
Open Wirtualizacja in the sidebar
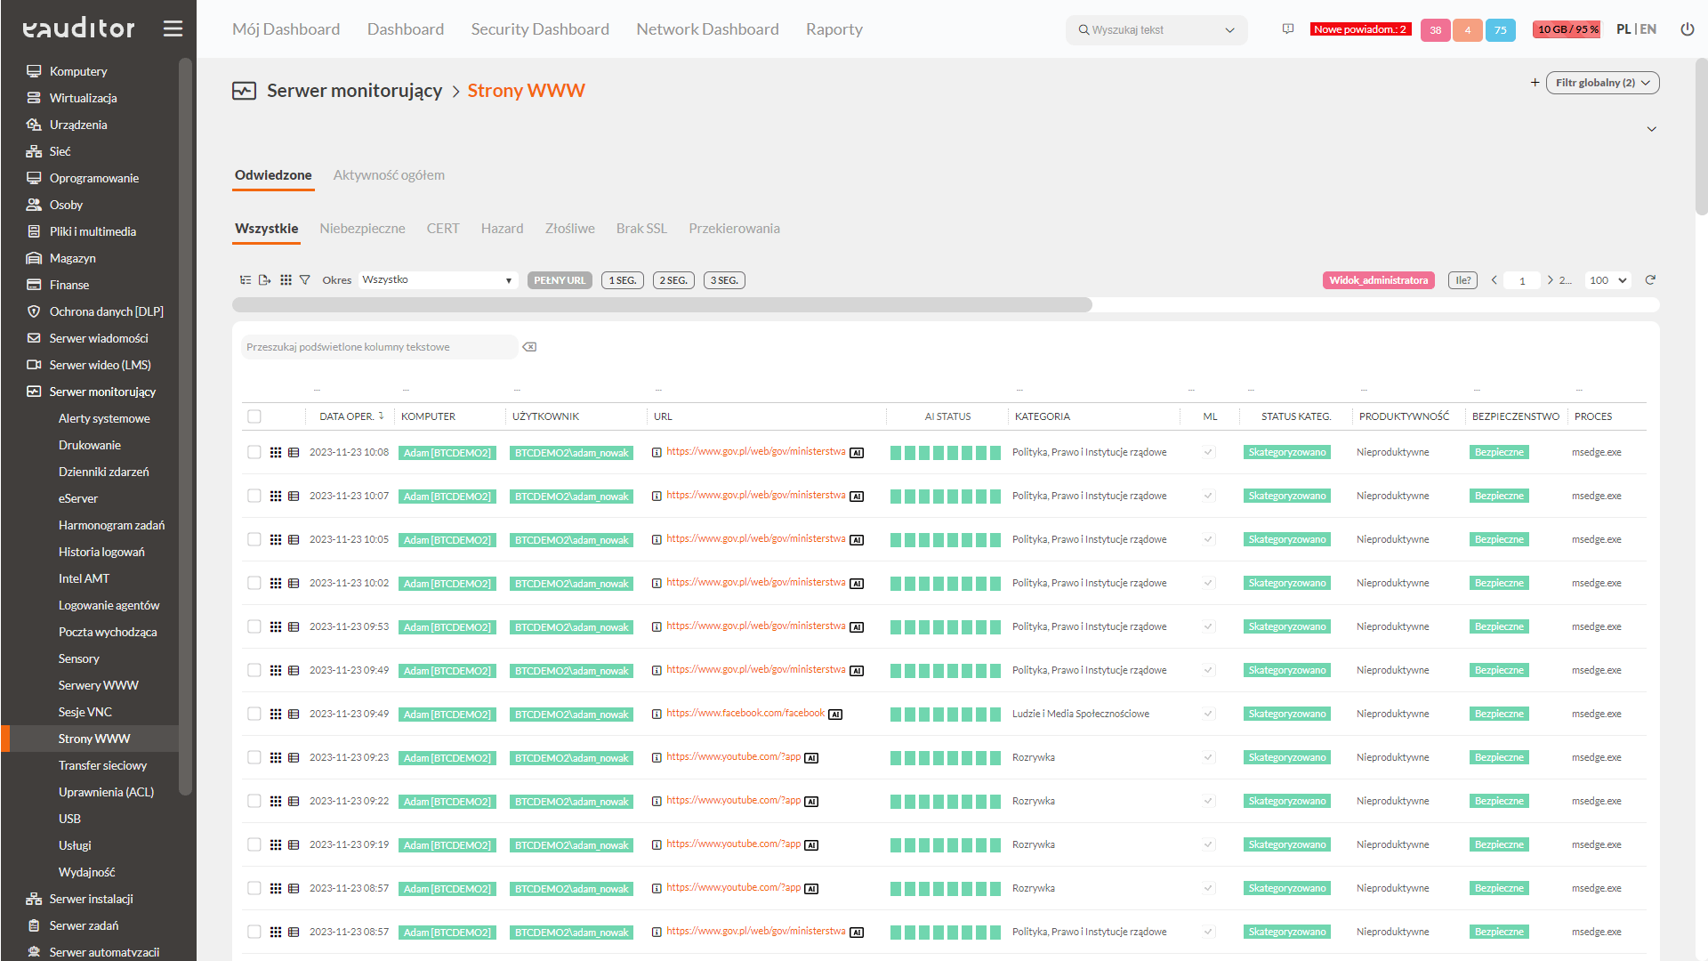(83, 98)
